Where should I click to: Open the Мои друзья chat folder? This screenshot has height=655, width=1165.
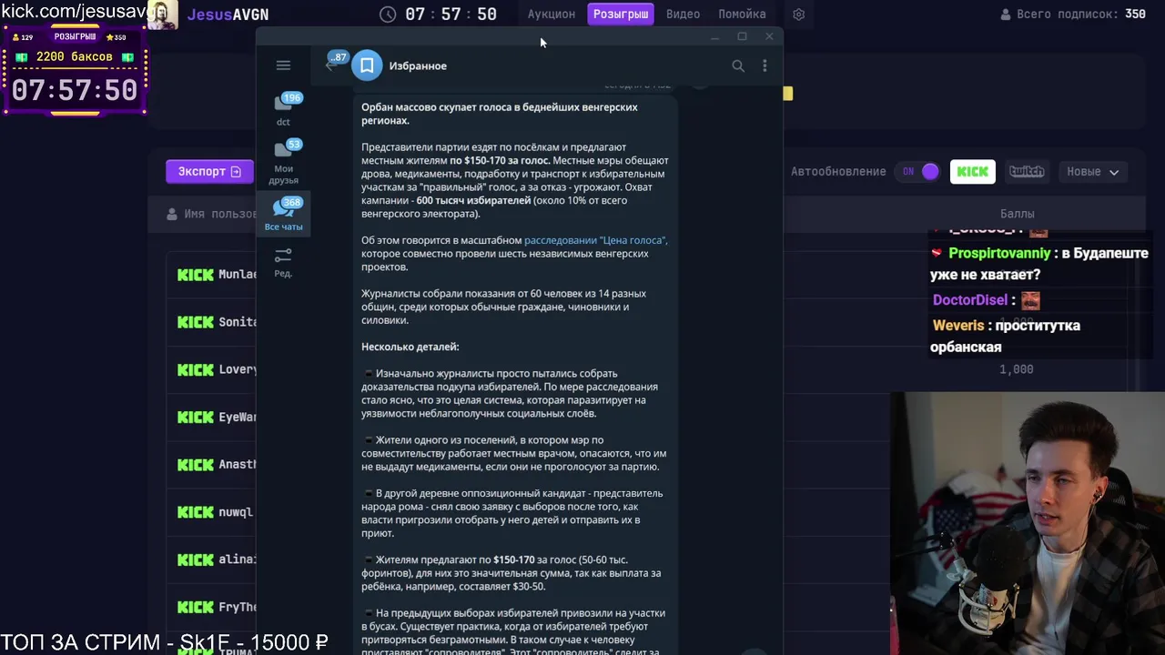tap(283, 163)
